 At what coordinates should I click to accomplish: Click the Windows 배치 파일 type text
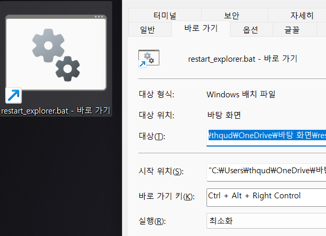[241, 95]
